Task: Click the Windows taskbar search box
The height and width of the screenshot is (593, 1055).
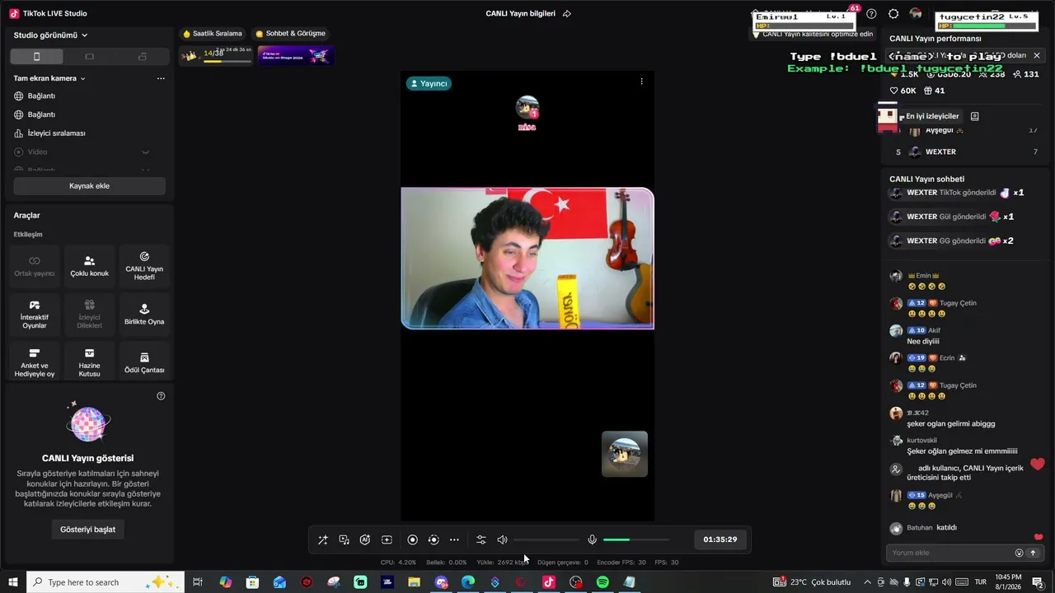Action: click(x=105, y=582)
